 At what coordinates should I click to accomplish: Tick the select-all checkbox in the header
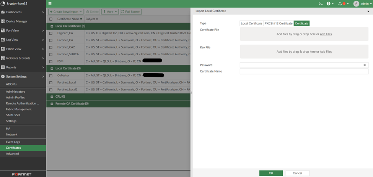pyautogui.click(x=50, y=19)
